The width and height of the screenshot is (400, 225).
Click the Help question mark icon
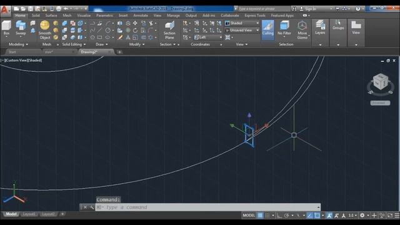357,9
